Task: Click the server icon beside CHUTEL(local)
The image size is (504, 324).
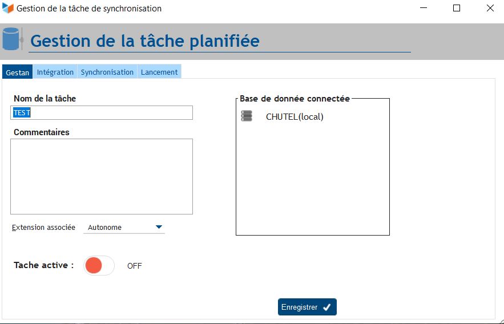Action: click(247, 116)
